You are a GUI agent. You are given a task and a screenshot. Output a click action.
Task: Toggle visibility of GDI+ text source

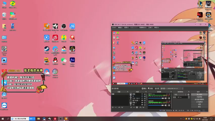(x=142, y=98)
